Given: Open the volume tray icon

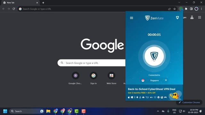Looking at the screenshot, I should (x=184, y=111).
